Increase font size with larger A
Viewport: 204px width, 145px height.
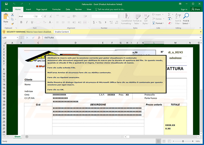[x=45, y=16]
